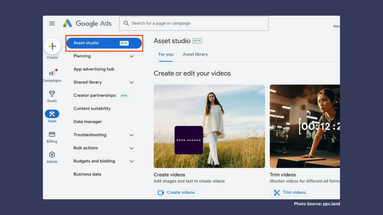Expand the Budgets and bidding section
The image size is (383, 215).
click(131, 161)
